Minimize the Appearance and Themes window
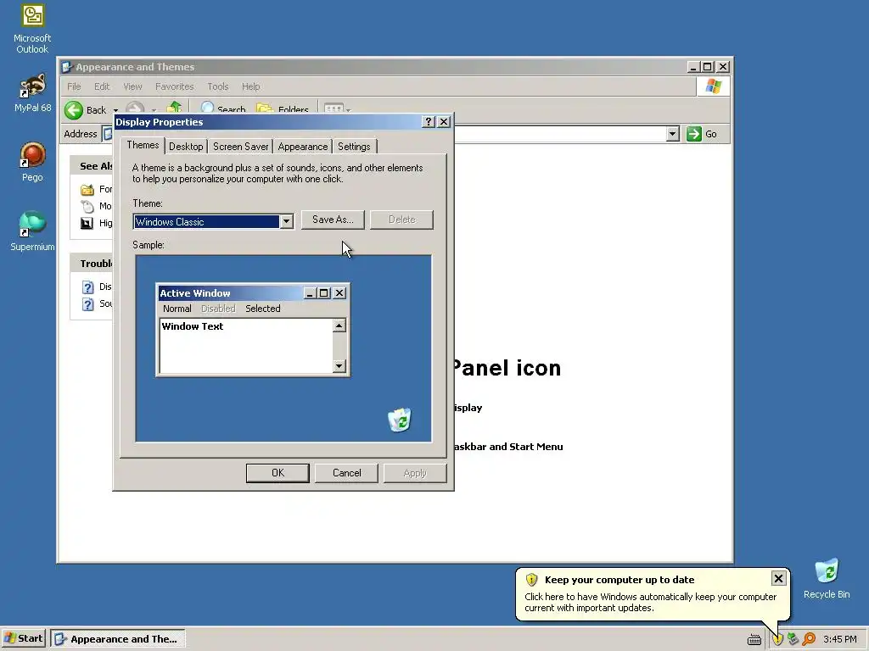The image size is (869, 651). [693, 67]
